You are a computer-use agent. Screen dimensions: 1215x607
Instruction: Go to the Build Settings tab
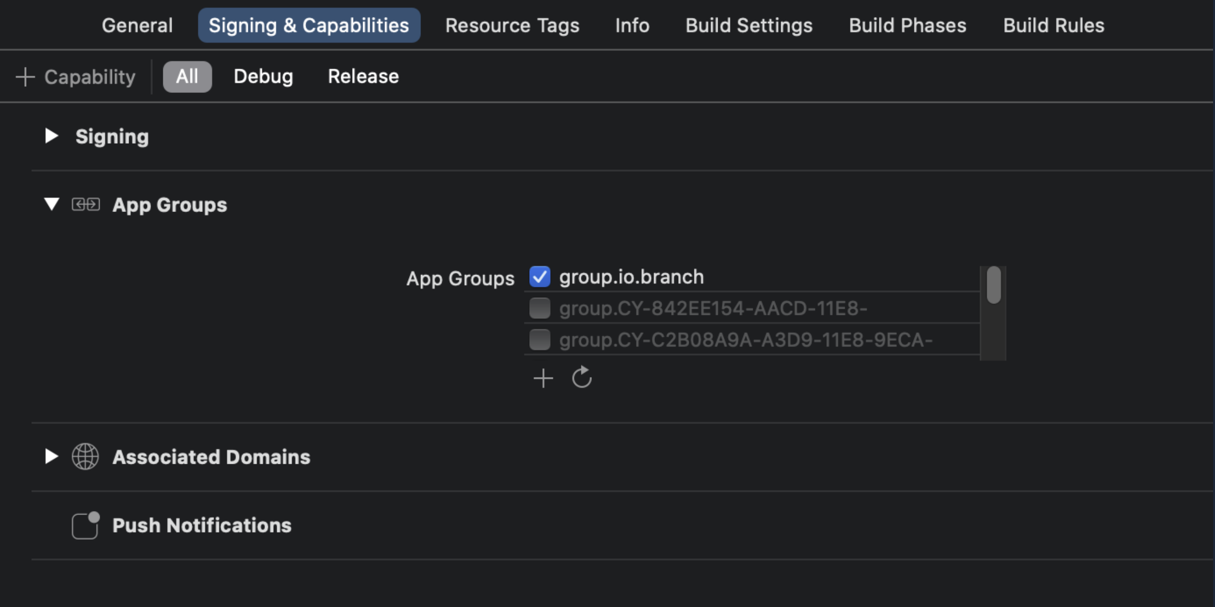point(749,25)
